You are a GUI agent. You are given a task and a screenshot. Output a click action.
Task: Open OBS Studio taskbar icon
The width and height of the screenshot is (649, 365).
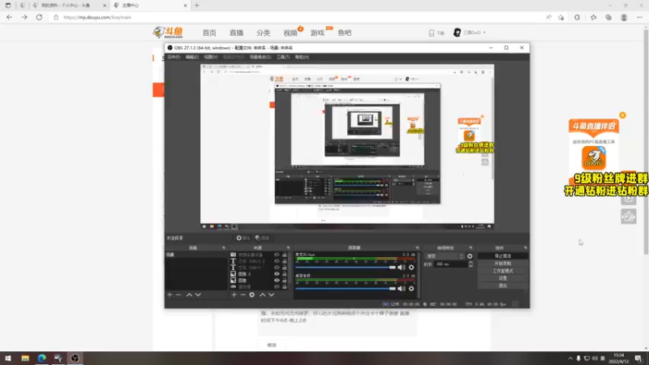pyautogui.click(x=75, y=358)
